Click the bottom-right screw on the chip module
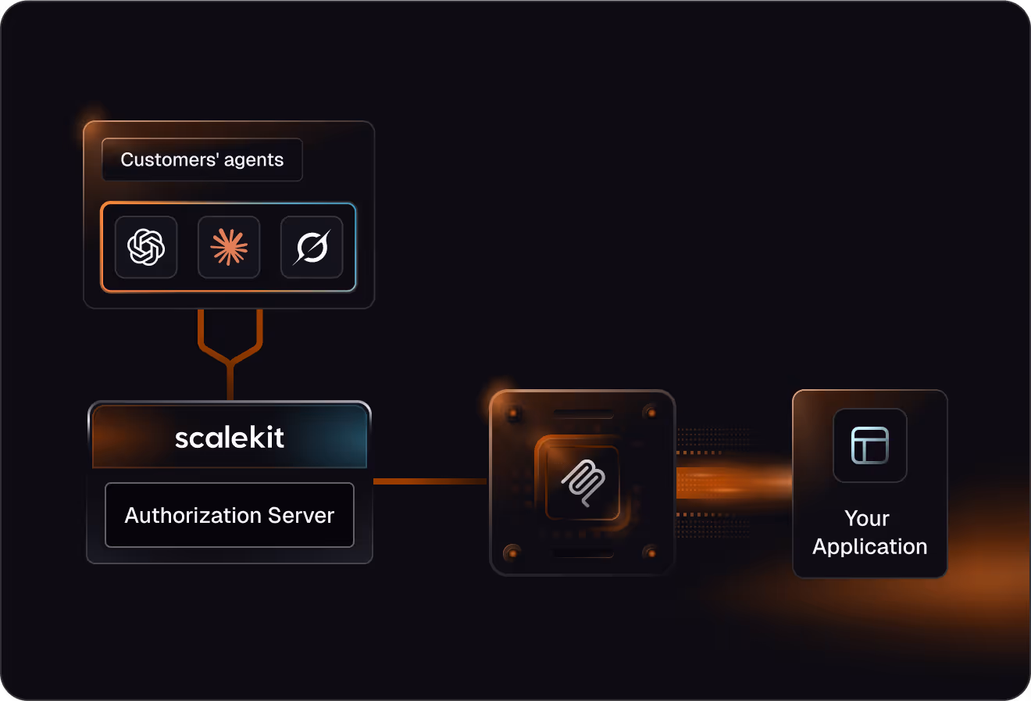The width and height of the screenshot is (1031, 701). click(x=650, y=553)
